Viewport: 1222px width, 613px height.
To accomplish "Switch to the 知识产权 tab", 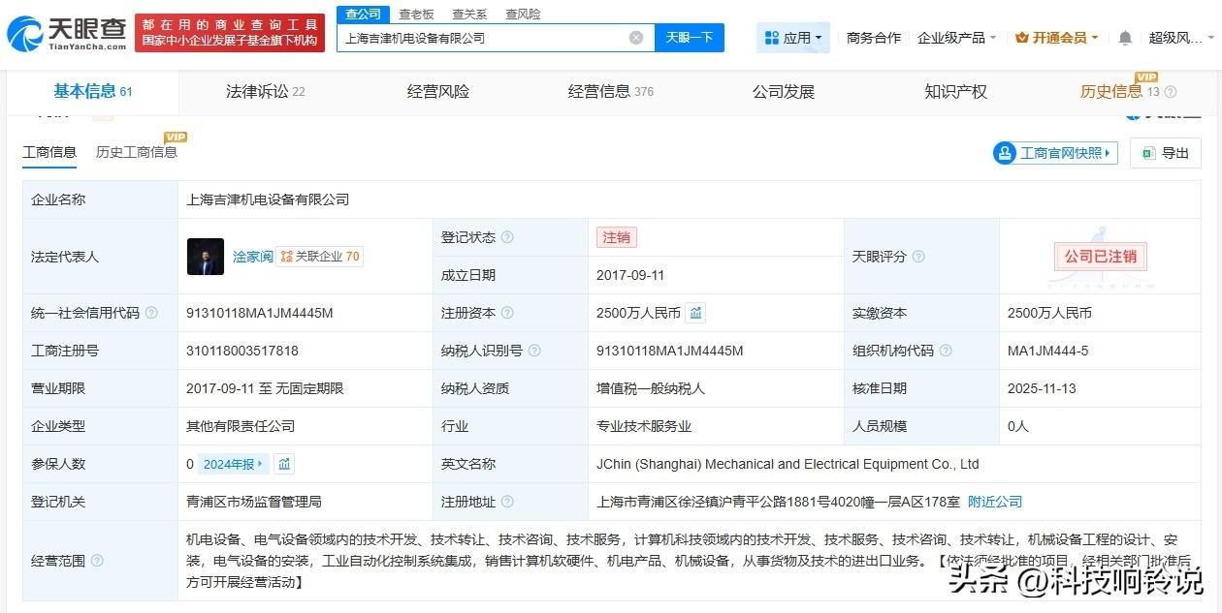I will (x=956, y=91).
